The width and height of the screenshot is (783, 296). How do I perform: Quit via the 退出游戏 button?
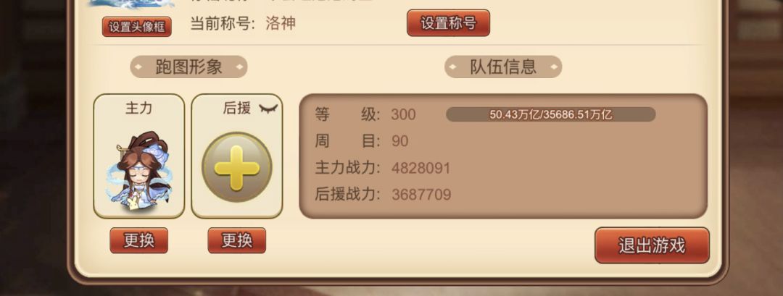coord(652,245)
